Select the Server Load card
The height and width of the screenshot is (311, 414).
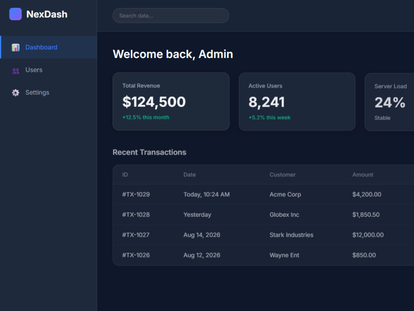point(390,102)
